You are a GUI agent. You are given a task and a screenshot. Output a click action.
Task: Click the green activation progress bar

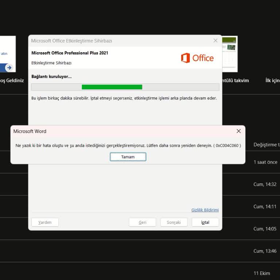coord(112,87)
